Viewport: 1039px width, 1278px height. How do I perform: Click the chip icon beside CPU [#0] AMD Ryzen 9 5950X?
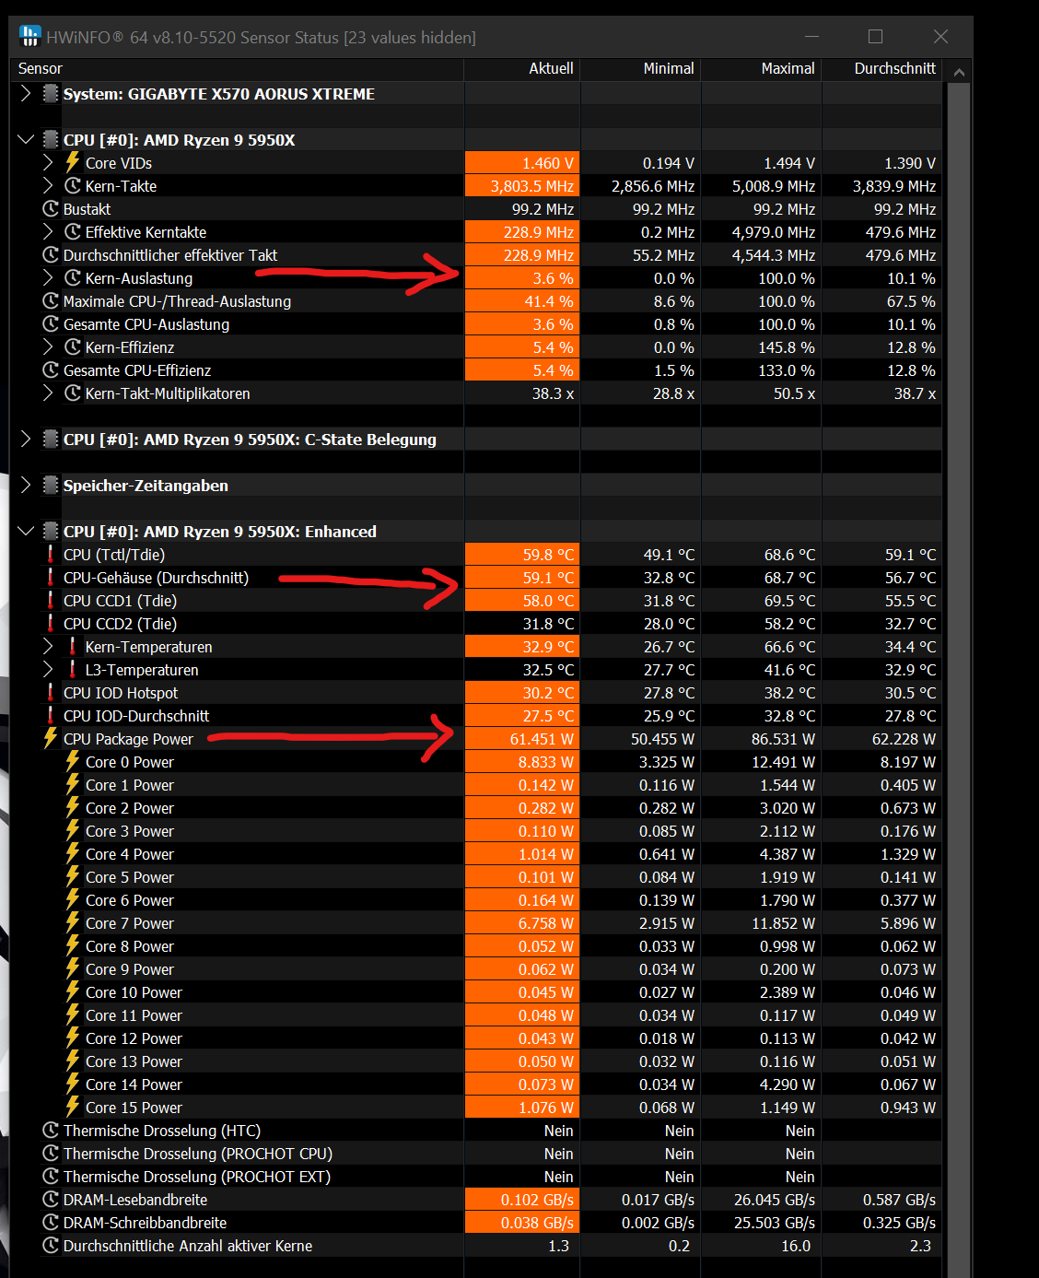(x=52, y=140)
